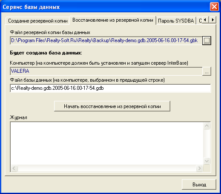Click journal horizontal scrollbar right arrow
221x194 pixels.
[199, 168]
